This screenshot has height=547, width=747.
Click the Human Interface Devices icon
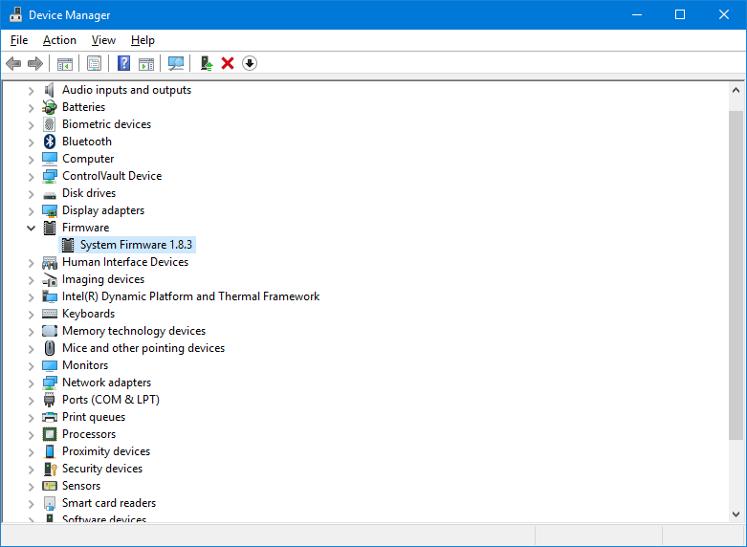pyautogui.click(x=50, y=262)
